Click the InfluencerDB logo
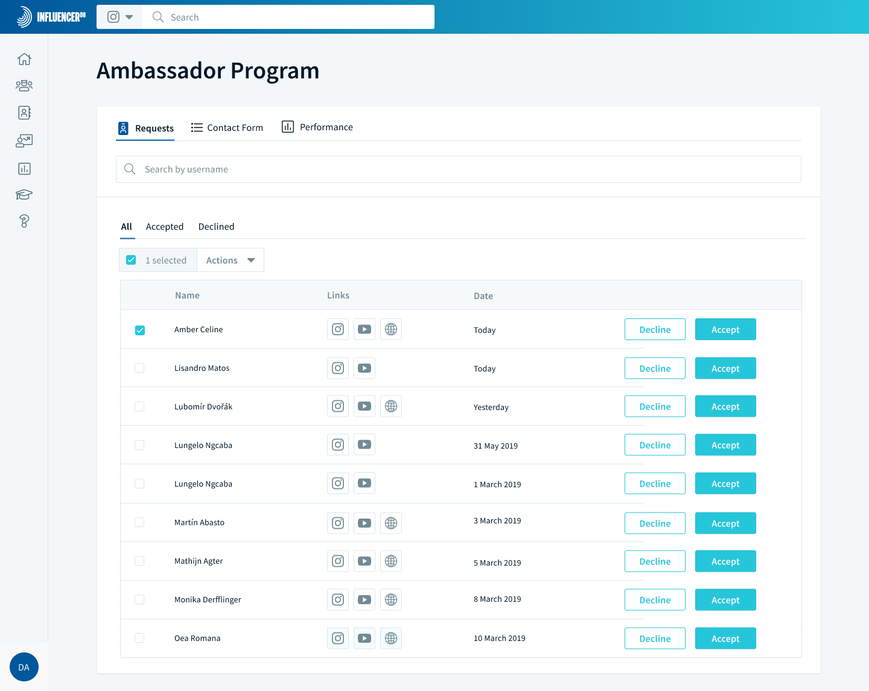 (51, 17)
